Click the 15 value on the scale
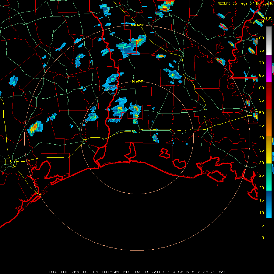 (x=262, y=200)
